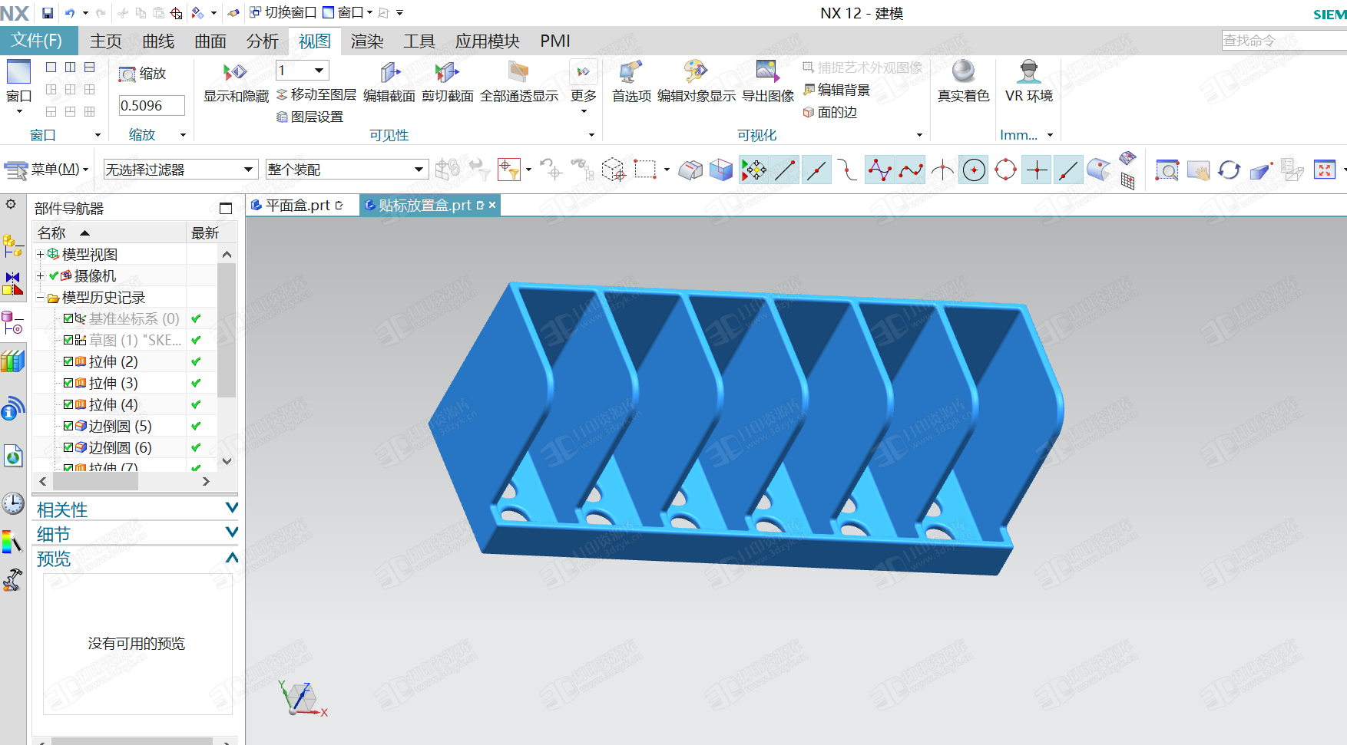
Task: Toggle snap to arc center icon
Action: coord(974,170)
